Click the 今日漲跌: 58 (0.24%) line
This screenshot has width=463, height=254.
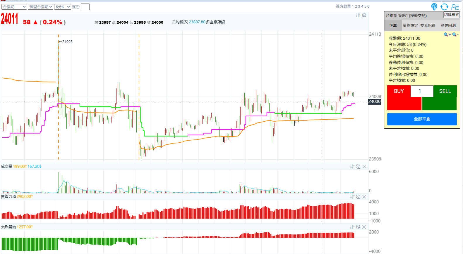407,44
